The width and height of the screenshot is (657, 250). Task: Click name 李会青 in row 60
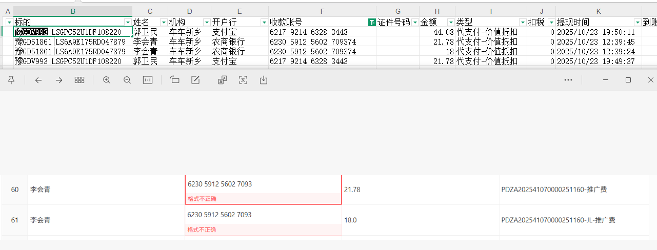40,190
